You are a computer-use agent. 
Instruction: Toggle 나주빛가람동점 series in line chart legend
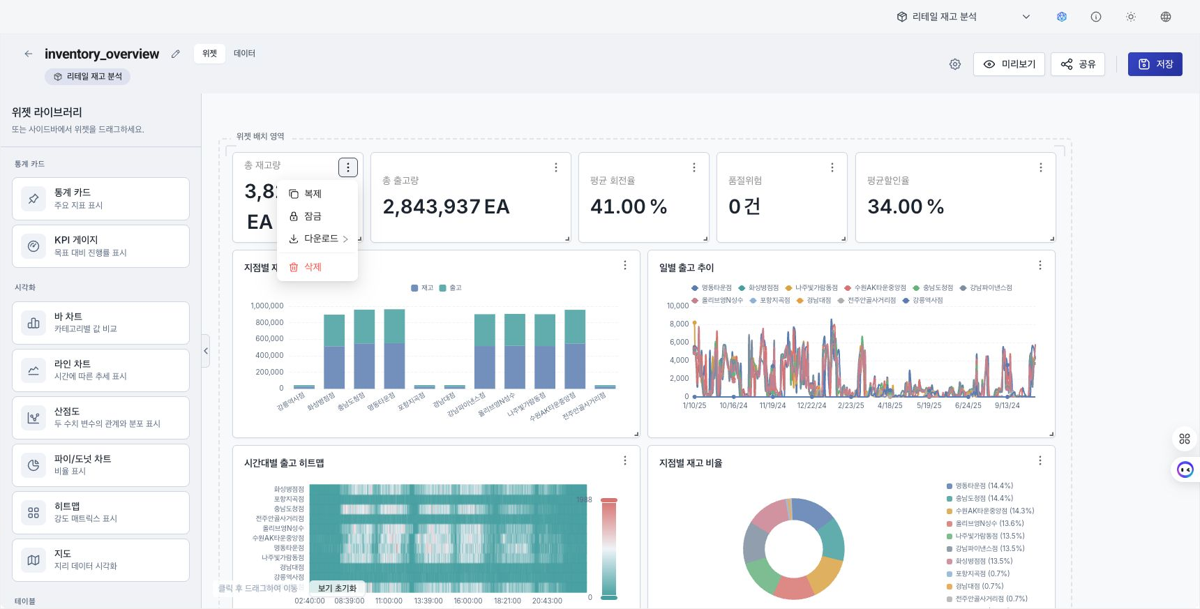811,288
